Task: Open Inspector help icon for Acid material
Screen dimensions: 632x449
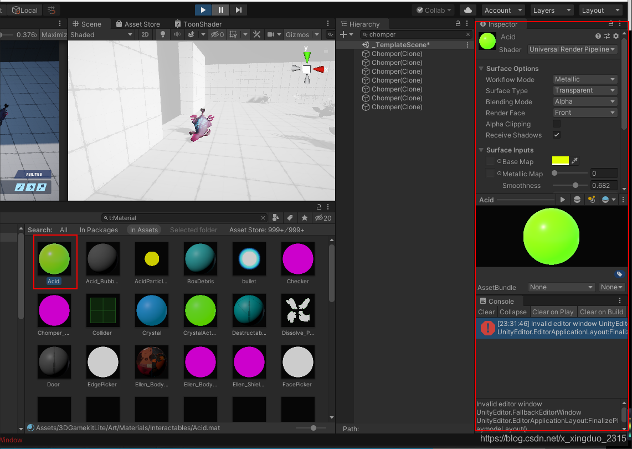Action: (x=598, y=36)
